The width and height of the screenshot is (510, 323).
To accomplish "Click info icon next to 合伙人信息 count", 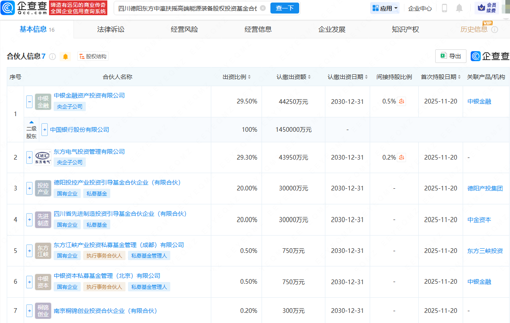I will coord(52,57).
